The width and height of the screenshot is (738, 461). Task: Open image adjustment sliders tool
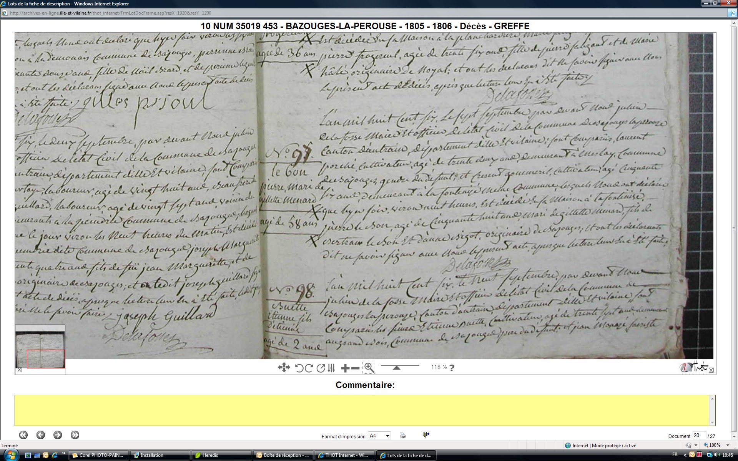point(331,368)
